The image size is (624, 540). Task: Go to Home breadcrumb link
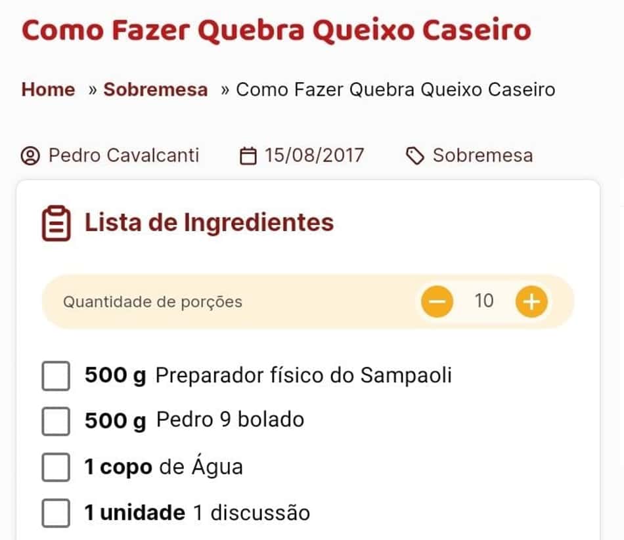click(x=48, y=89)
